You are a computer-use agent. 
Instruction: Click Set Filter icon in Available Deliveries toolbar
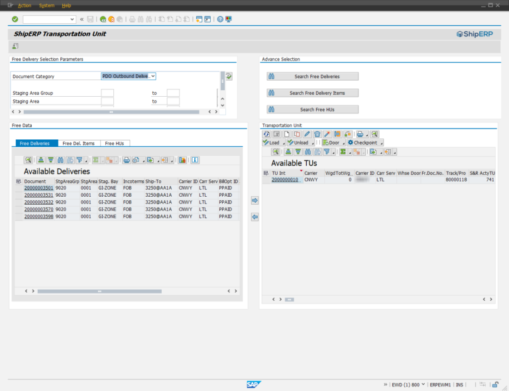pyautogui.click(x=80, y=160)
